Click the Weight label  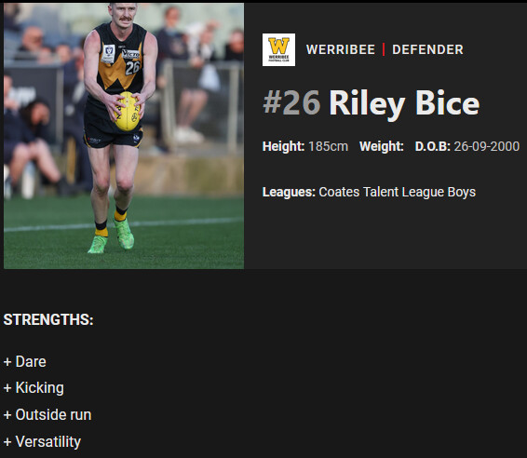tap(382, 146)
